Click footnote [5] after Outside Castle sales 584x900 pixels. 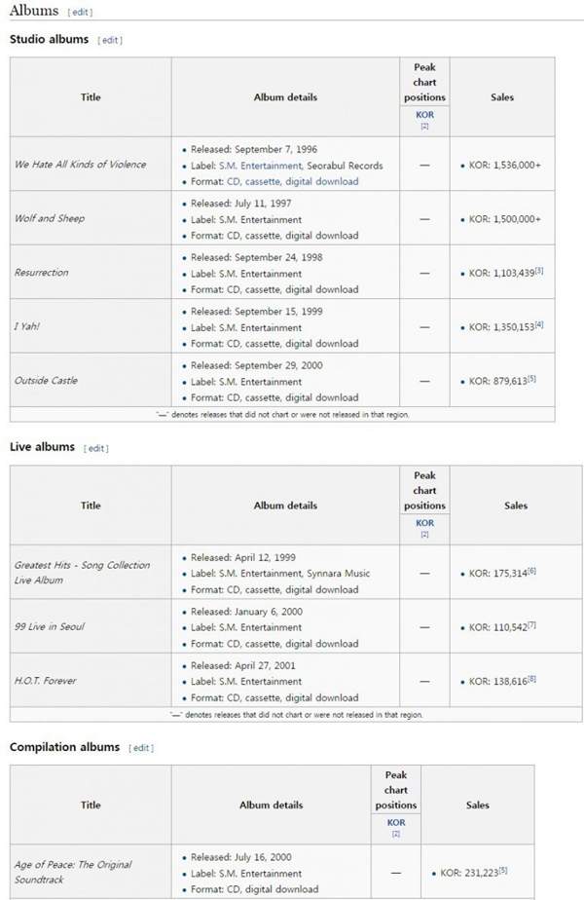[532, 379]
